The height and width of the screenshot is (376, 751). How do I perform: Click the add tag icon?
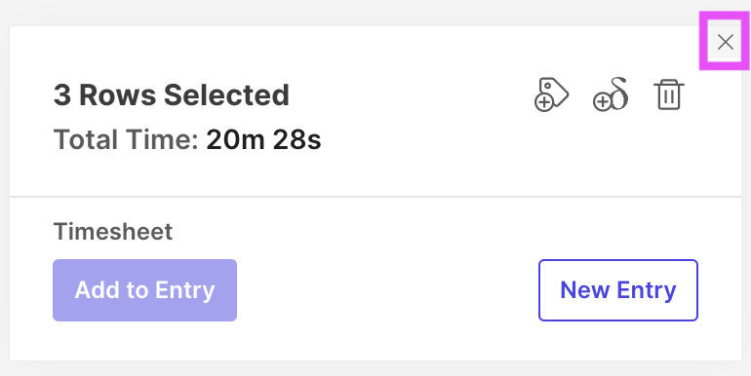(x=551, y=94)
